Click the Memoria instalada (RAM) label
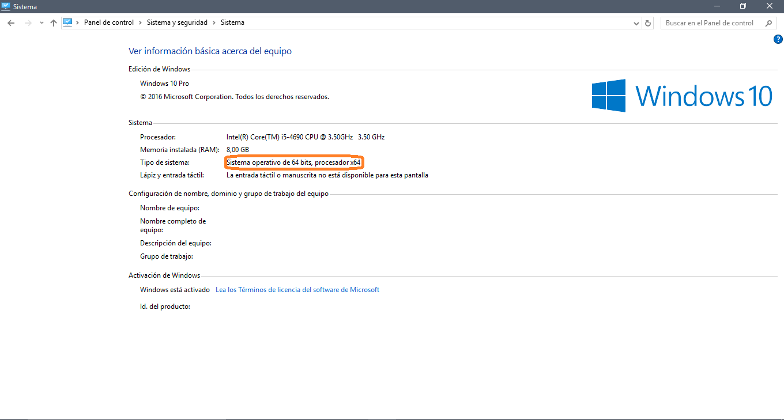Image resolution: width=784 pixels, height=420 pixels. [180, 150]
